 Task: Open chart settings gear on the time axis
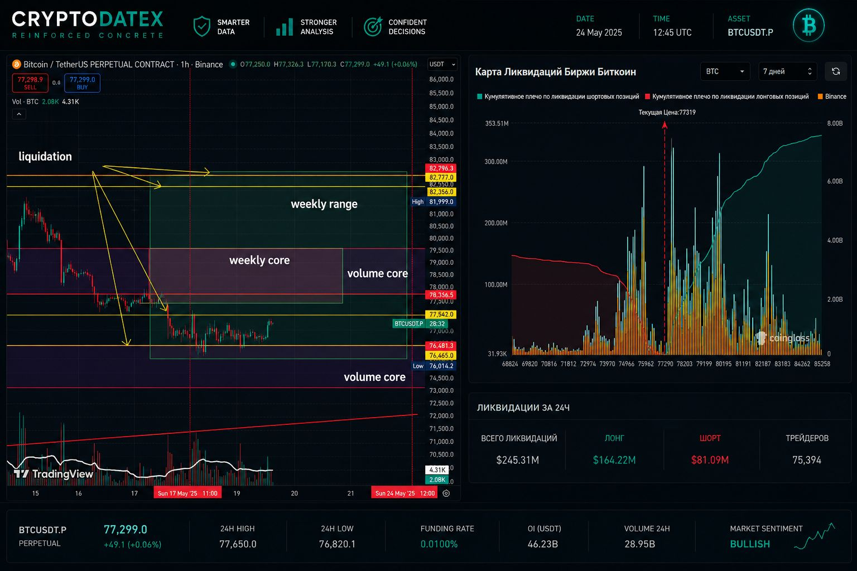click(x=446, y=493)
